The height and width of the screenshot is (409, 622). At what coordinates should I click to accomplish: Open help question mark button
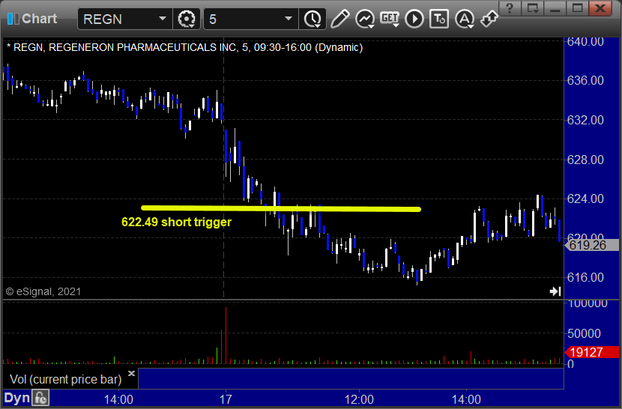click(x=510, y=8)
